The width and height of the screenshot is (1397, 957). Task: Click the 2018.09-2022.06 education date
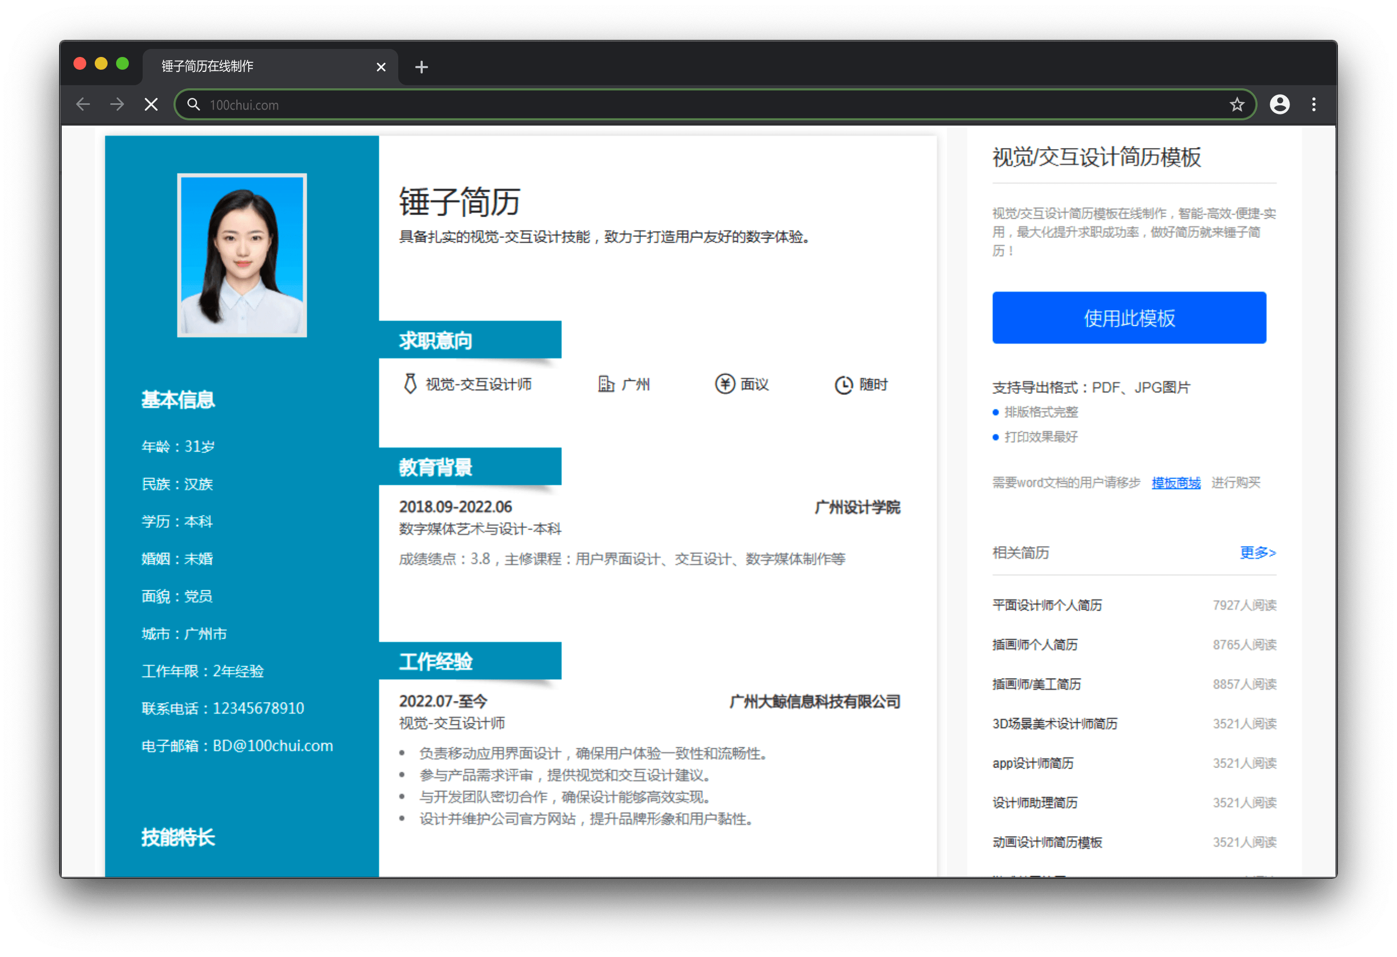(456, 507)
